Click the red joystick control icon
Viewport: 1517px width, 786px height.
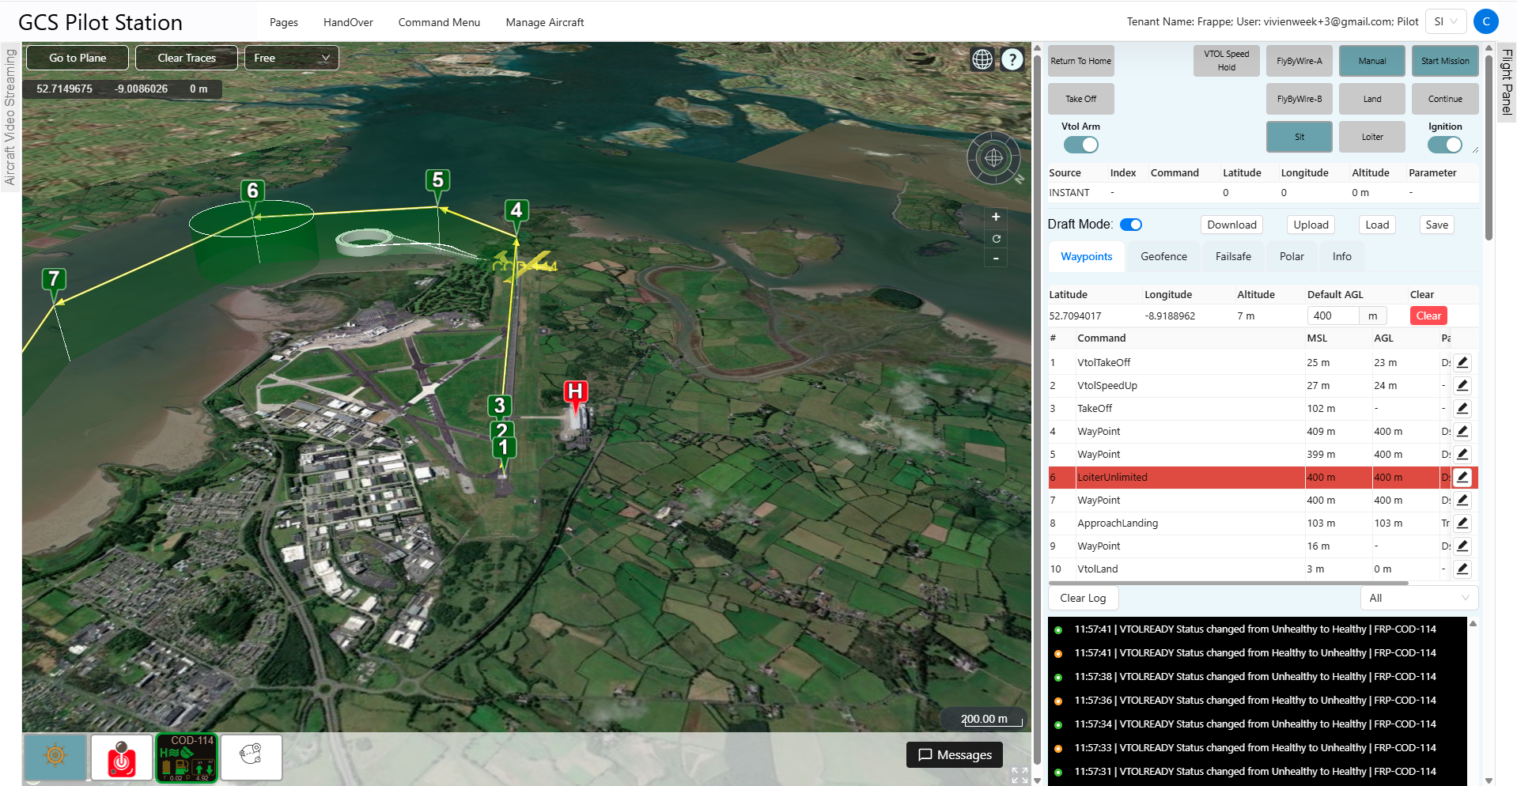click(x=121, y=758)
